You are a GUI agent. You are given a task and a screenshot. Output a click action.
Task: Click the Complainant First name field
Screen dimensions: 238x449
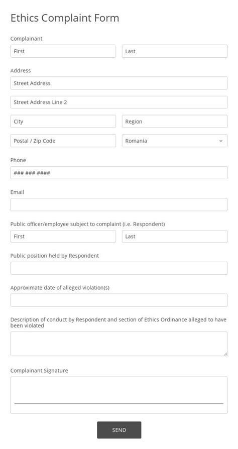[x=63, y=51]
